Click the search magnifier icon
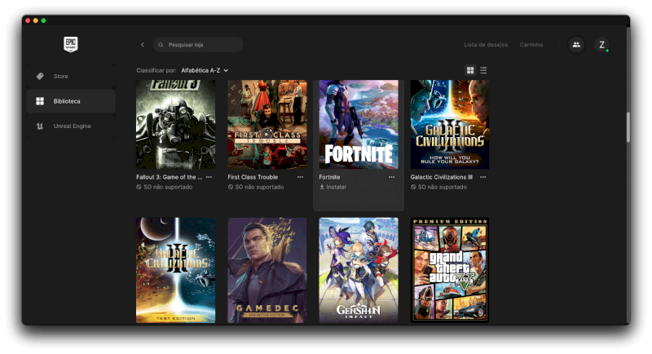This screenshot has height=354, width=652. pyautogui.click(x=161, y=45)
